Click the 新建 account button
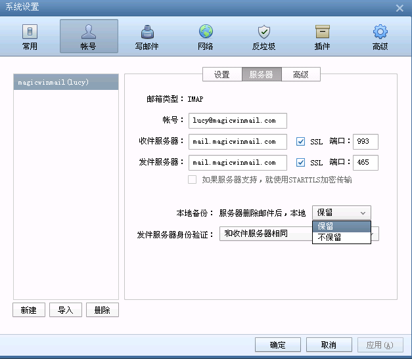 tap(29, 310)
